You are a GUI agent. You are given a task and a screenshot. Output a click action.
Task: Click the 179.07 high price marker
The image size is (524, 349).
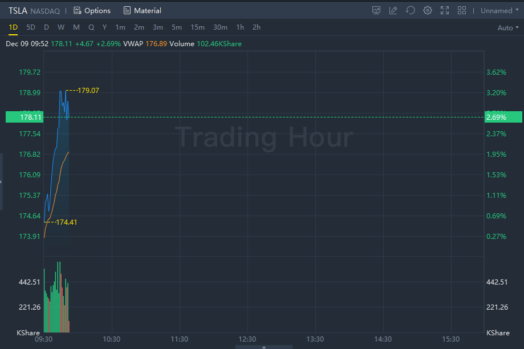point(88,90)
